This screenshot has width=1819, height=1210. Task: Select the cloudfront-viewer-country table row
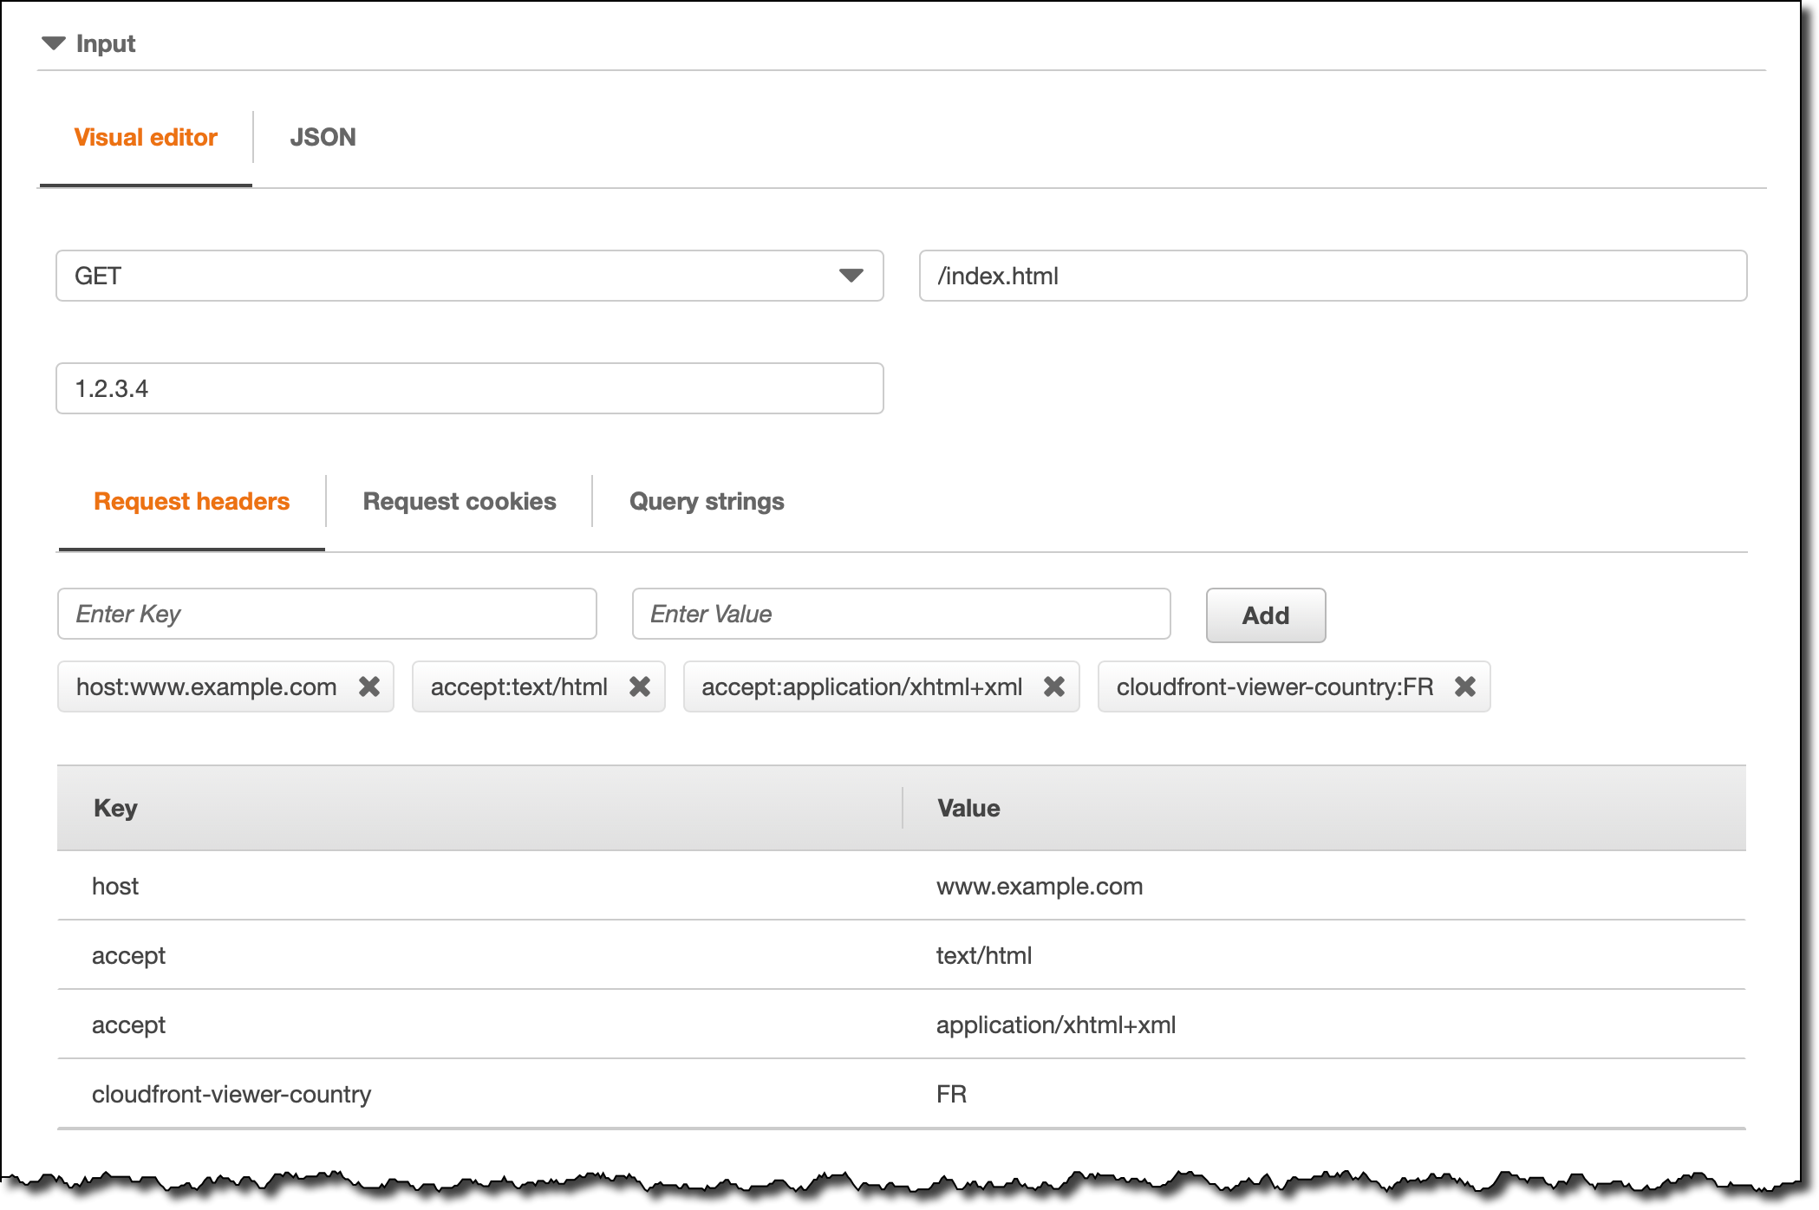point(231,1094)
